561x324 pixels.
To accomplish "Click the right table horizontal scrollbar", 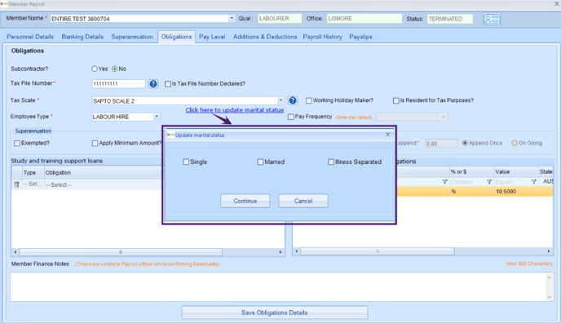I will coord(378,251).
